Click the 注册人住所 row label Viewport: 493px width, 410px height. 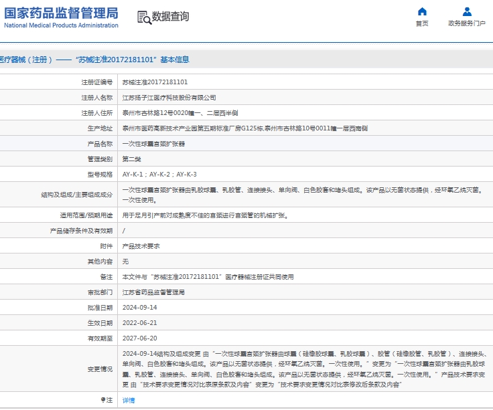tap(97, 113)
